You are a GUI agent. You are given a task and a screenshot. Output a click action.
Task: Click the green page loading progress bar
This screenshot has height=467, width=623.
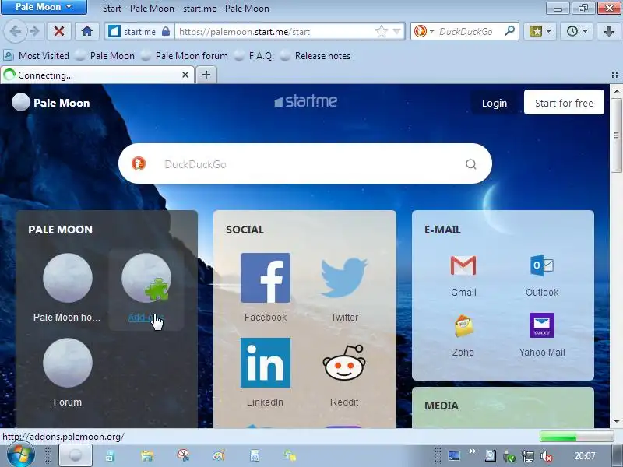click(576, 437)
